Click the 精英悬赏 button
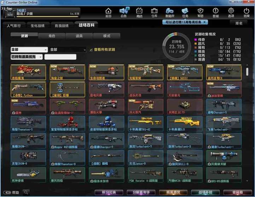This screenshot has height=197, width=255. (173, 192)
